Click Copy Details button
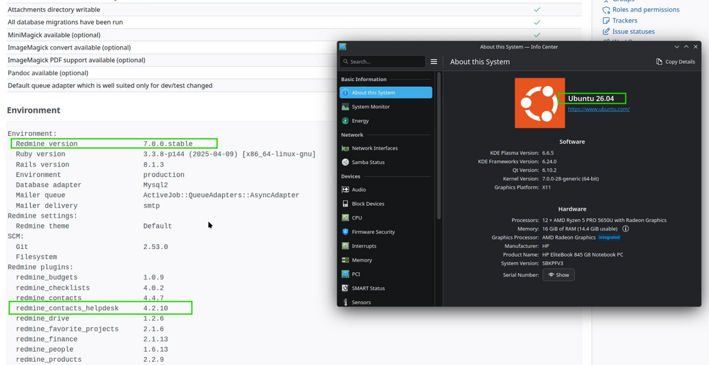709x365 pixels. [675, 61]
